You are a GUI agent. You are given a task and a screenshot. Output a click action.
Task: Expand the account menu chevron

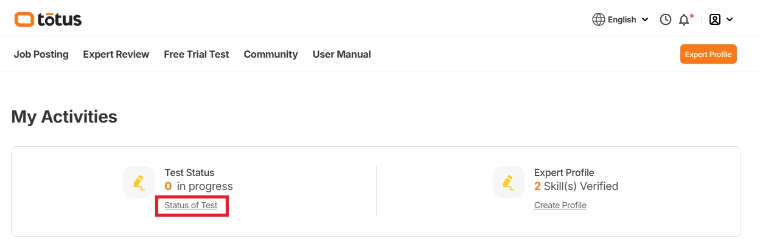tap(730, 19)
